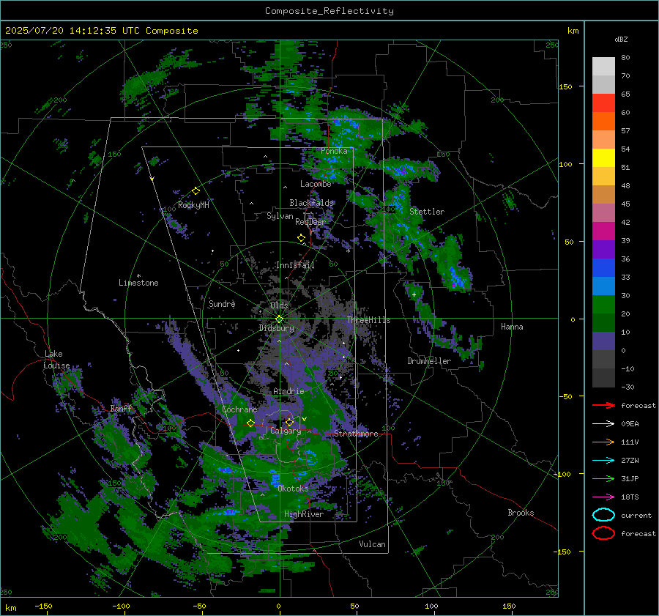Click the 'Lake Louise' map label

point(56,360)
